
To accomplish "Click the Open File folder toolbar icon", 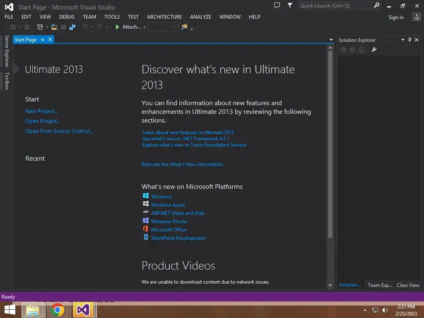I will pos(54,27).
